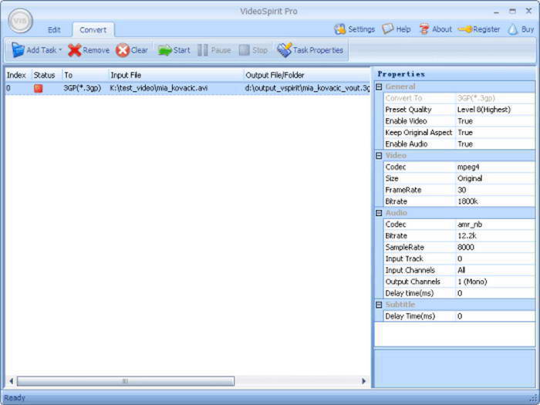Click the Register key icon
The height and width of the screenshot is (405, 540).
465,29
